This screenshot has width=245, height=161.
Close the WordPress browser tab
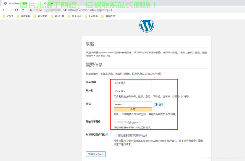[45, 3]
